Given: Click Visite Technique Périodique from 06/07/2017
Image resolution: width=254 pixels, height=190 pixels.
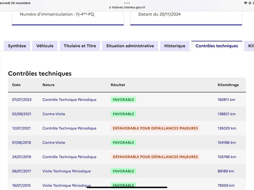Looking at the screenshot, I should tap(67, 171).
